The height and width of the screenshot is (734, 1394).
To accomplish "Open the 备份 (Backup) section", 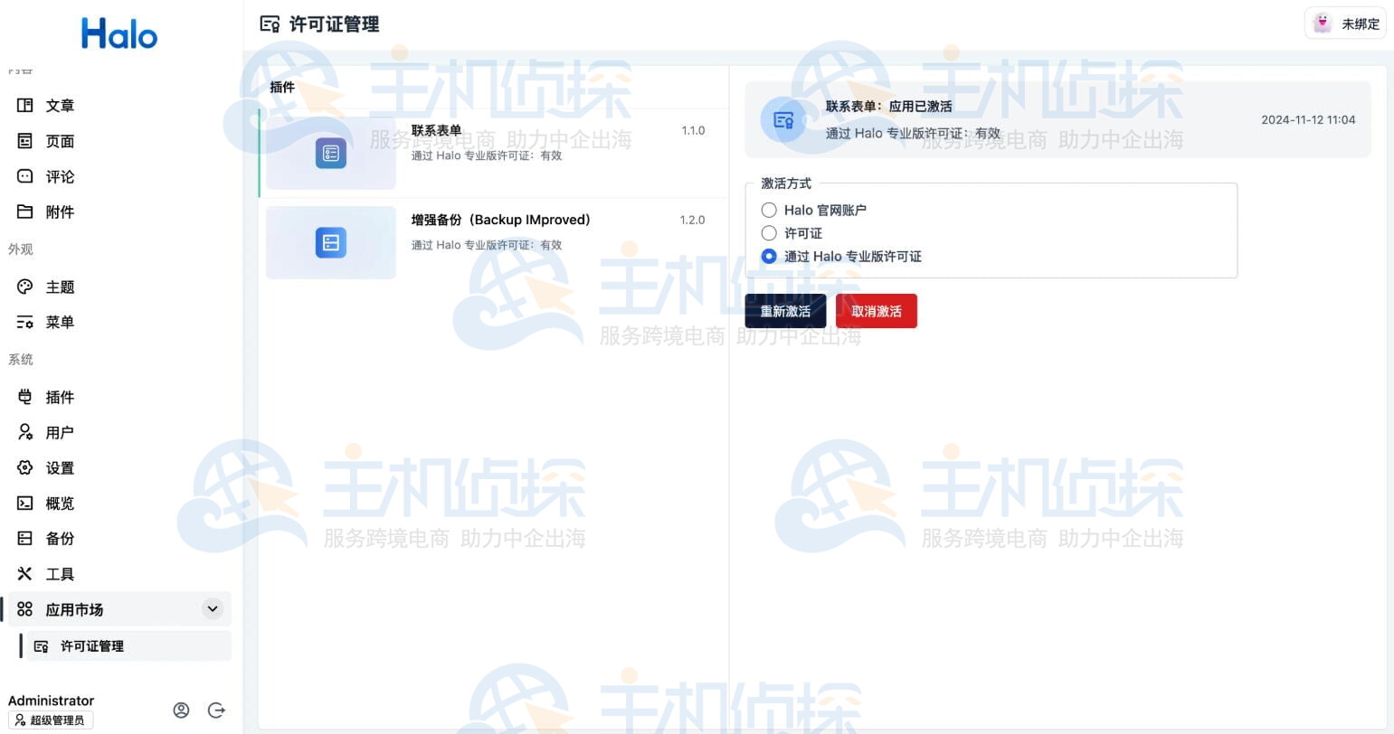I will (x=59, y=538).
